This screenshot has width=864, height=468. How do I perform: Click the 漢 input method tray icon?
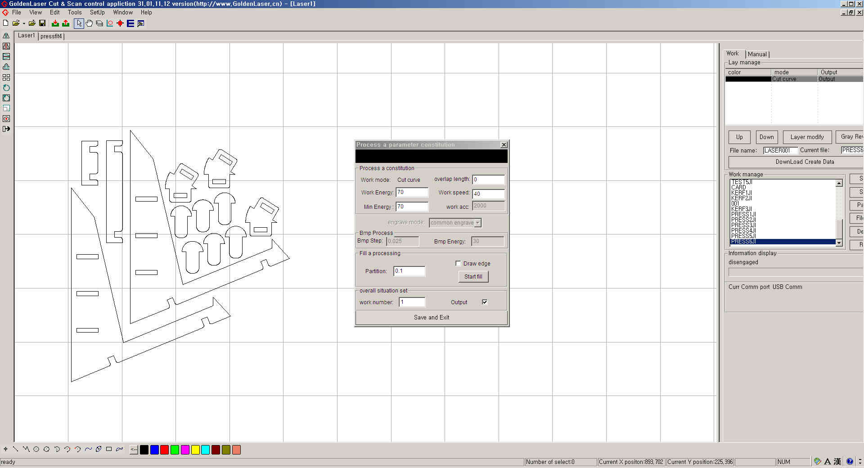coord(837,461)
